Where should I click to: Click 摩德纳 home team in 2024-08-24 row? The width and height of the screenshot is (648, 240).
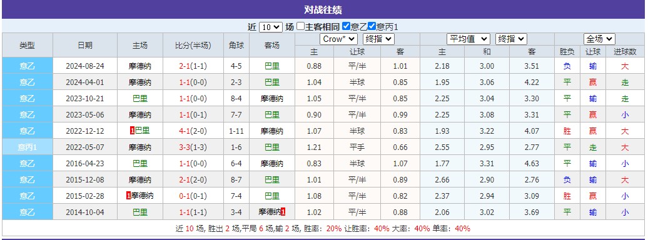pos(139,66)
